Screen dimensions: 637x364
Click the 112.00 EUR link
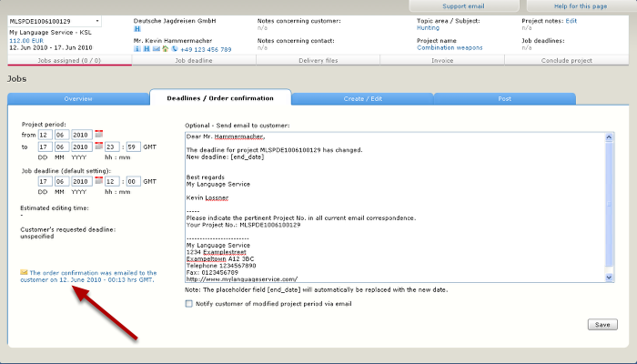[x=26, y=41]
